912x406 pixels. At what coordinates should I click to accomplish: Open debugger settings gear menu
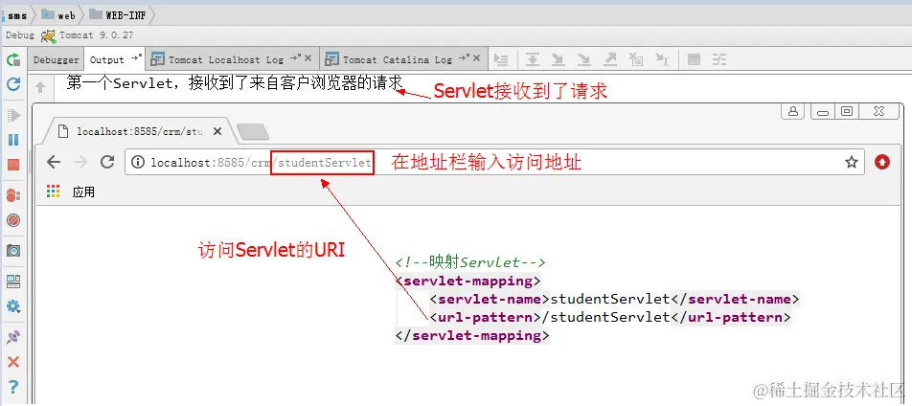[x=13, y=306]
